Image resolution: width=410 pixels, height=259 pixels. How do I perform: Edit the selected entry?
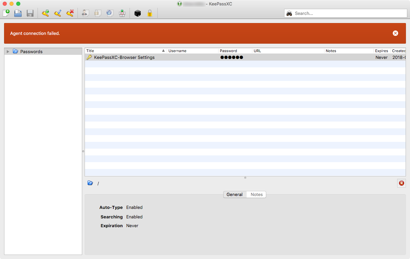(58, 13)
